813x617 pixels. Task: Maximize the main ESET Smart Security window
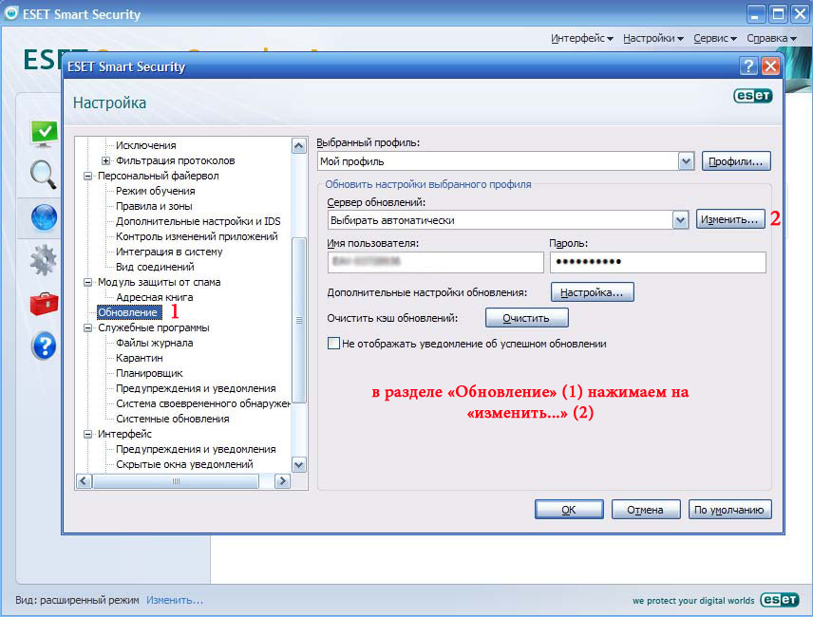pos(778,14)
